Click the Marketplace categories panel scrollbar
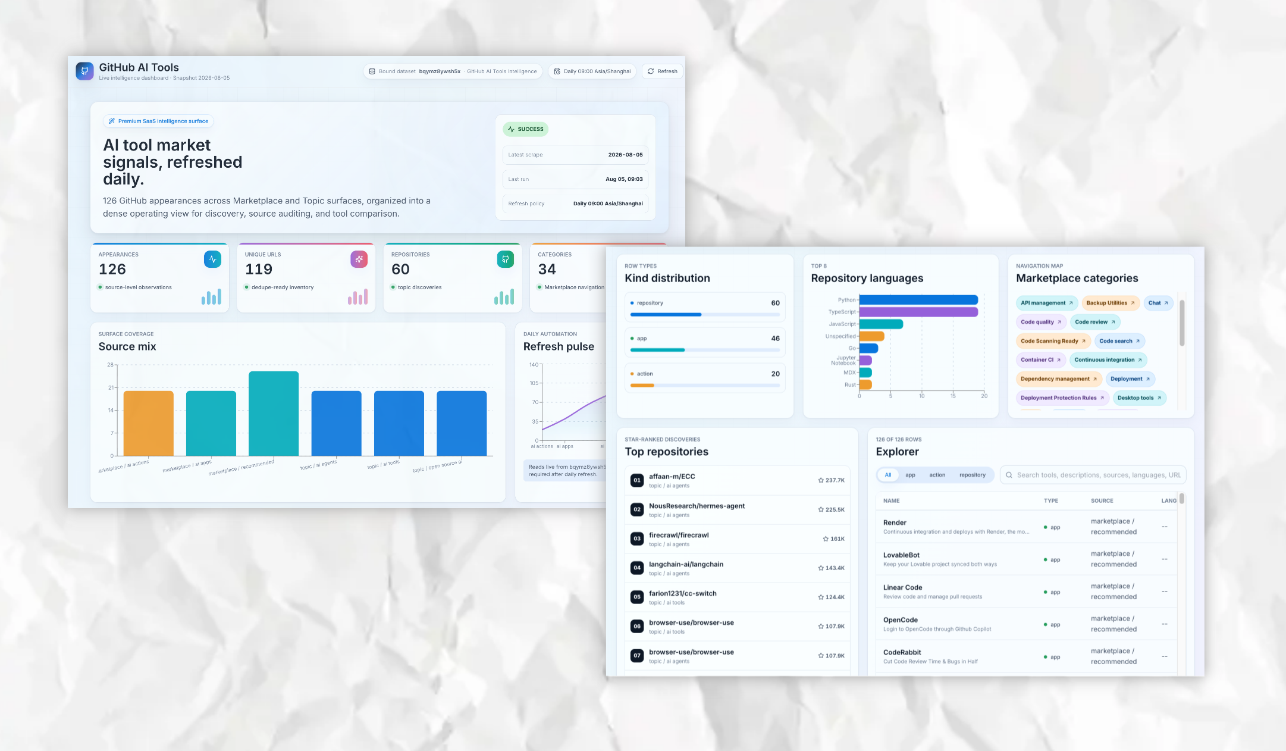This screenshot has width=1286, height=751. tap(1182, 323)
